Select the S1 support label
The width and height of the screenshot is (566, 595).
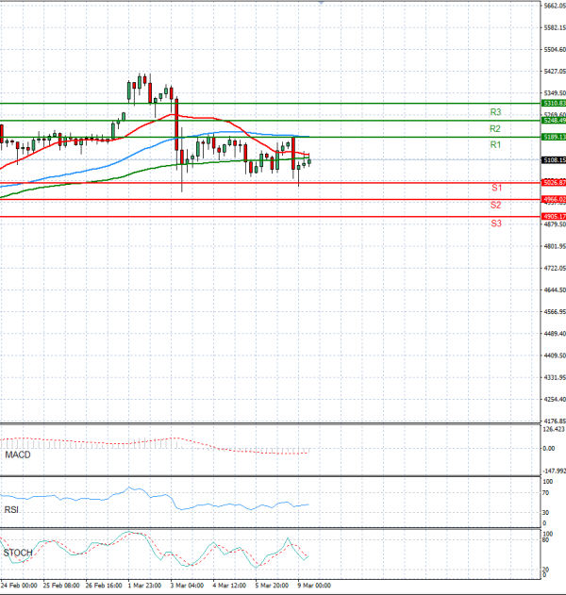click(x=495, y=189)
